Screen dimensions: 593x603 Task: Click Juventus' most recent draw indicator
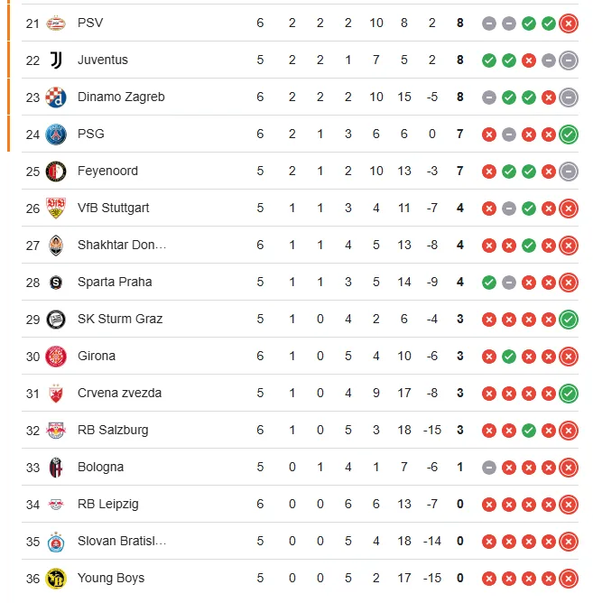(569, 60)
